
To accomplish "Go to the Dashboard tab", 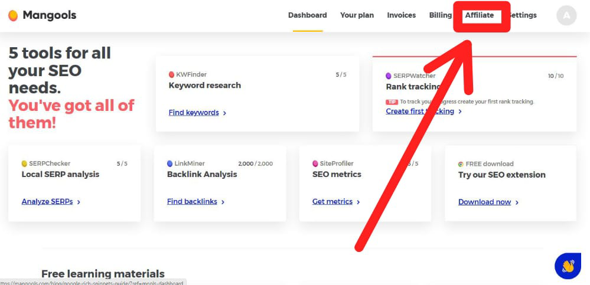I will coord(308,15).
